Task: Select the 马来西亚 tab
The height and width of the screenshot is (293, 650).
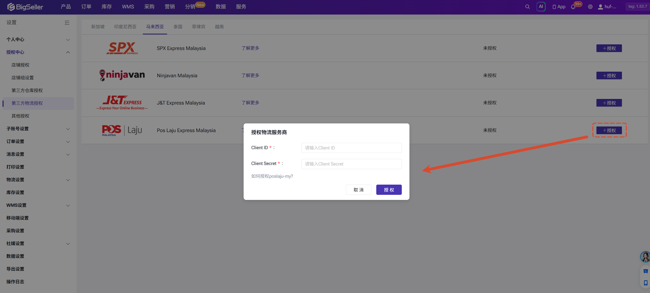Action: pos(155,27)
